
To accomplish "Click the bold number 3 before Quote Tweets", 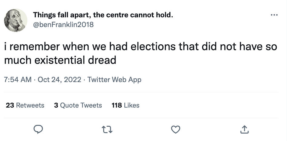I will pos(56,105).
